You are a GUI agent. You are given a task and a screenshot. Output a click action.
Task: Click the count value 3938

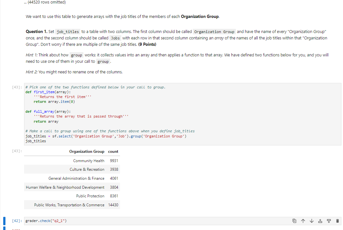114,169
